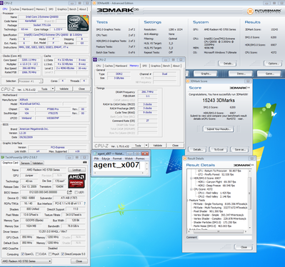Open the Pomoc menu in Notepad
The height and width of the screenshot is (267, 285).
coord(140,158)
